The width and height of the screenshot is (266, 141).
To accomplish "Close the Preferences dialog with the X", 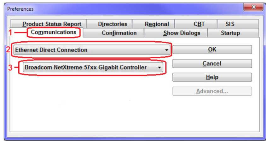I will click(254, 7).
